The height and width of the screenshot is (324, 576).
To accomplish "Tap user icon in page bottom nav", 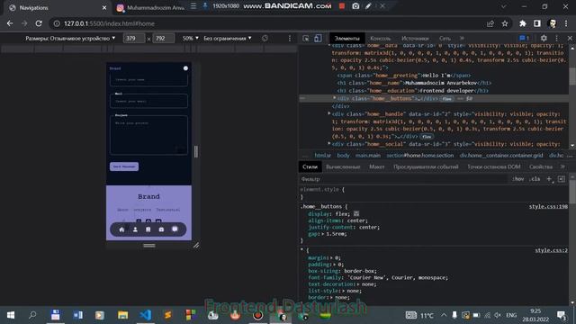I will [135, 229].
